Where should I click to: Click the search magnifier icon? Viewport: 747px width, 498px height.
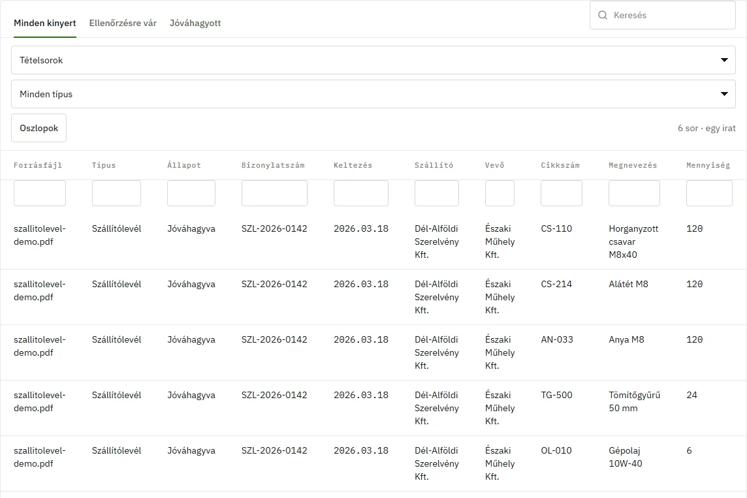click(x=603, y=15)
